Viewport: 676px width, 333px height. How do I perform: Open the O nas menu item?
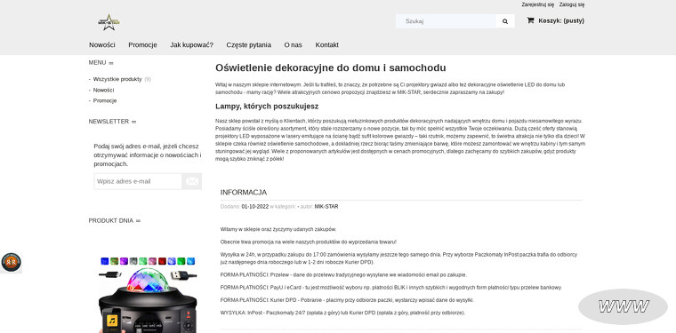click(294, 44)
